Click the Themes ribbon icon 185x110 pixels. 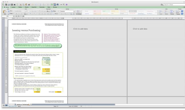[x=178, y=12]
